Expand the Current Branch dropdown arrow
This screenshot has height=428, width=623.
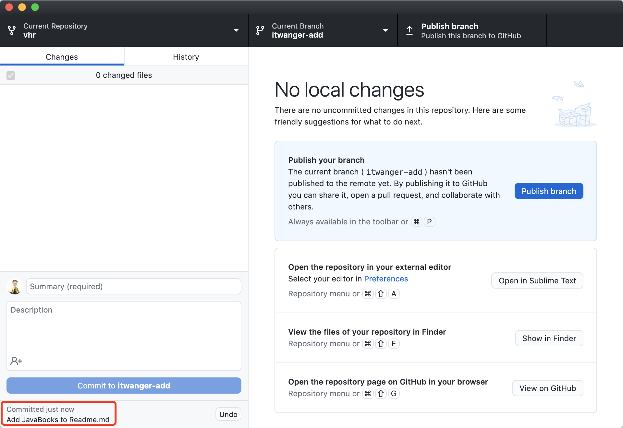tap(385, 30)
